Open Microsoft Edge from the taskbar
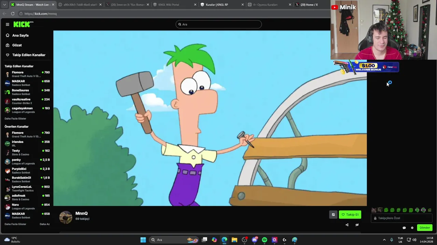This screenshot has height=245, width=437. click(x=224, y=240)
